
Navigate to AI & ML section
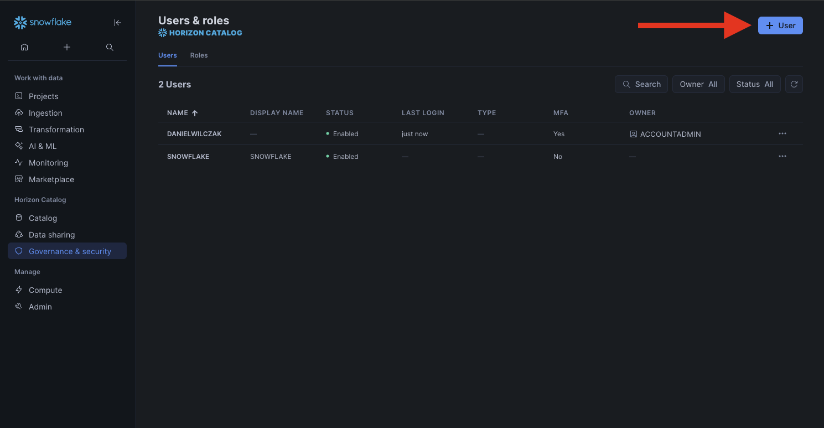click(x=43, y=146)
